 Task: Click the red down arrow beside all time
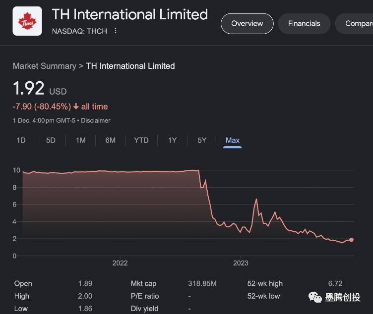click(75, 106)
